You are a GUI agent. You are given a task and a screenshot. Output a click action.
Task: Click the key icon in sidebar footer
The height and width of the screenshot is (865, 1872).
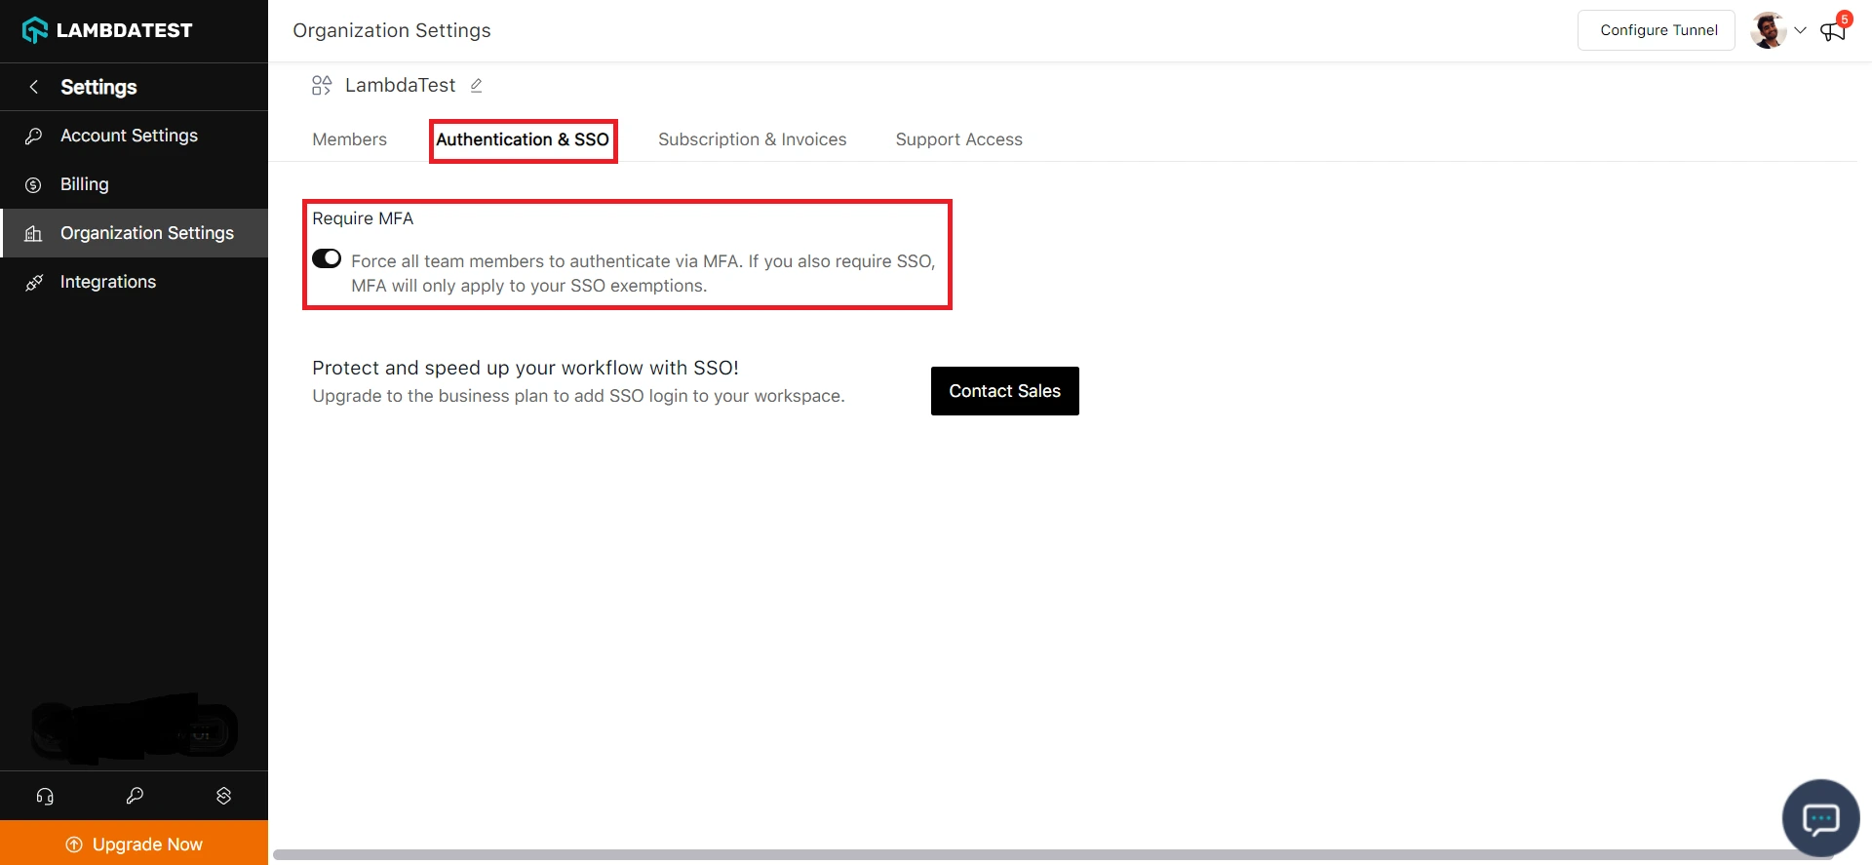135,796
